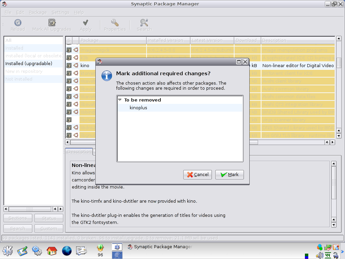Click the update notifier icon showing 96
This screenshot has width=345, height=259.
(x=100, y=251)
